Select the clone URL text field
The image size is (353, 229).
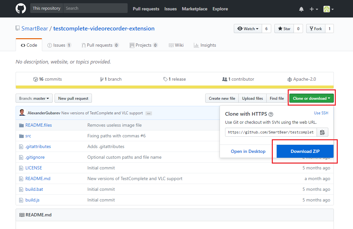click(271, 132)
